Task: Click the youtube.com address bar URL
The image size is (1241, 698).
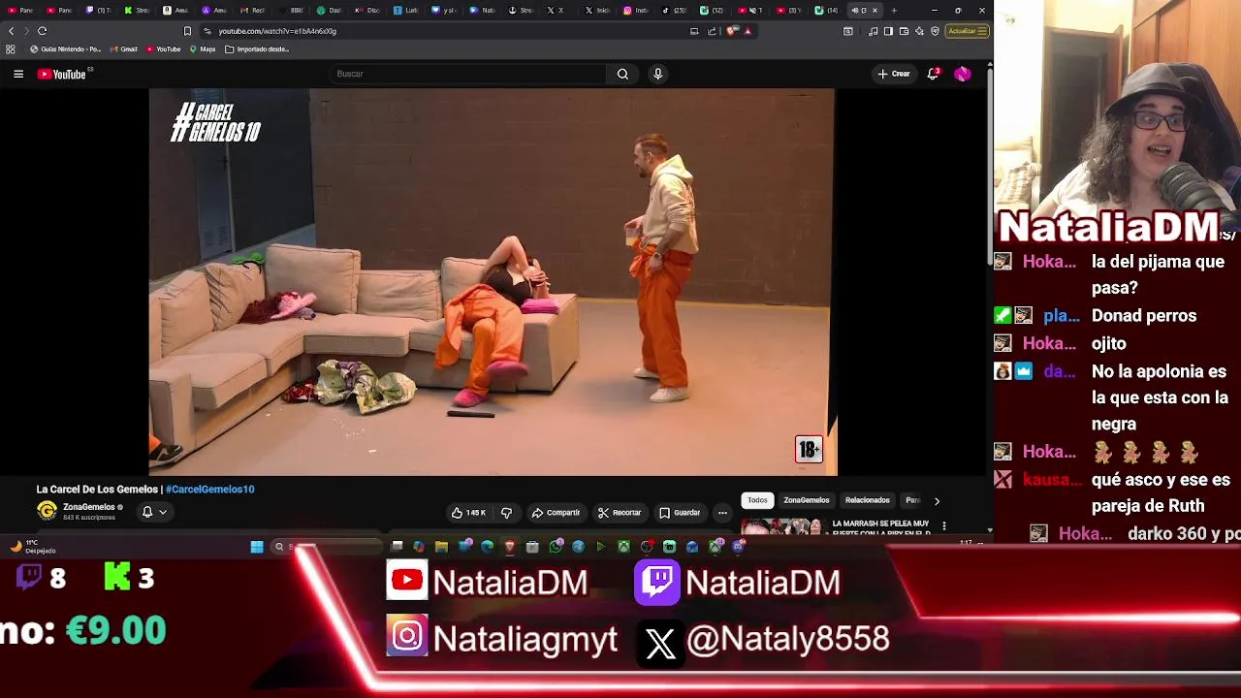Action: [x=277, y=31]
